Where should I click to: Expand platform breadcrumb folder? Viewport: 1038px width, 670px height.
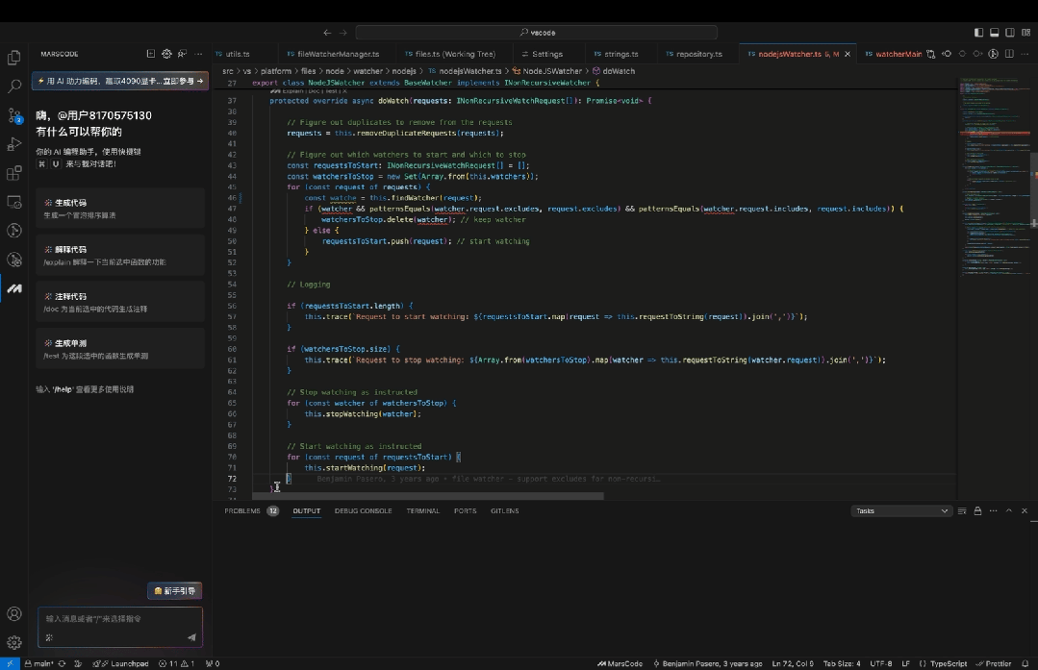coord(276,71)
